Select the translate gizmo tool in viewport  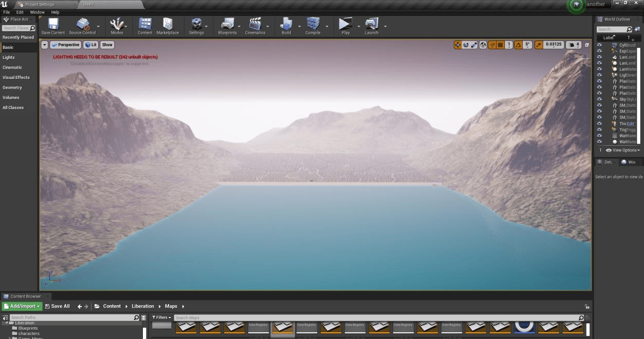457,45
